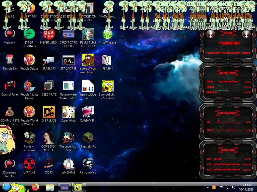Open network tray icon
The width and height of the screenshot is (257, 192).
[227, 187]
